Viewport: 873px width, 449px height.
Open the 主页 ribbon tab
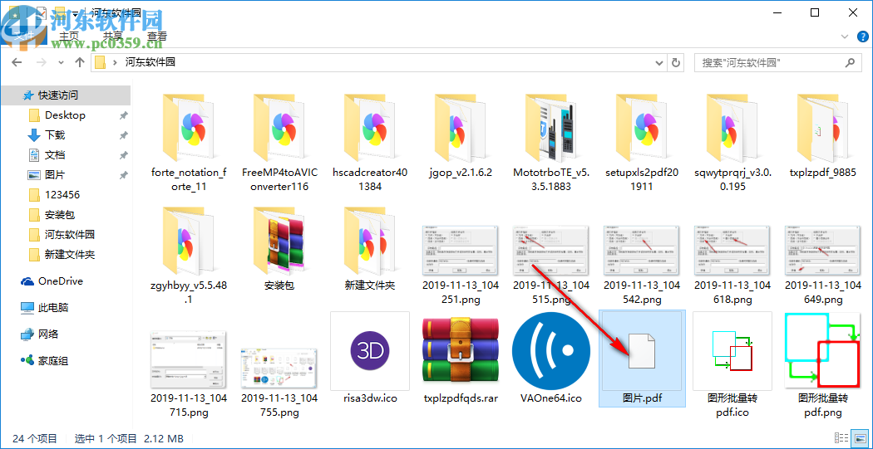pyautogui.click(x=68, y=36)
